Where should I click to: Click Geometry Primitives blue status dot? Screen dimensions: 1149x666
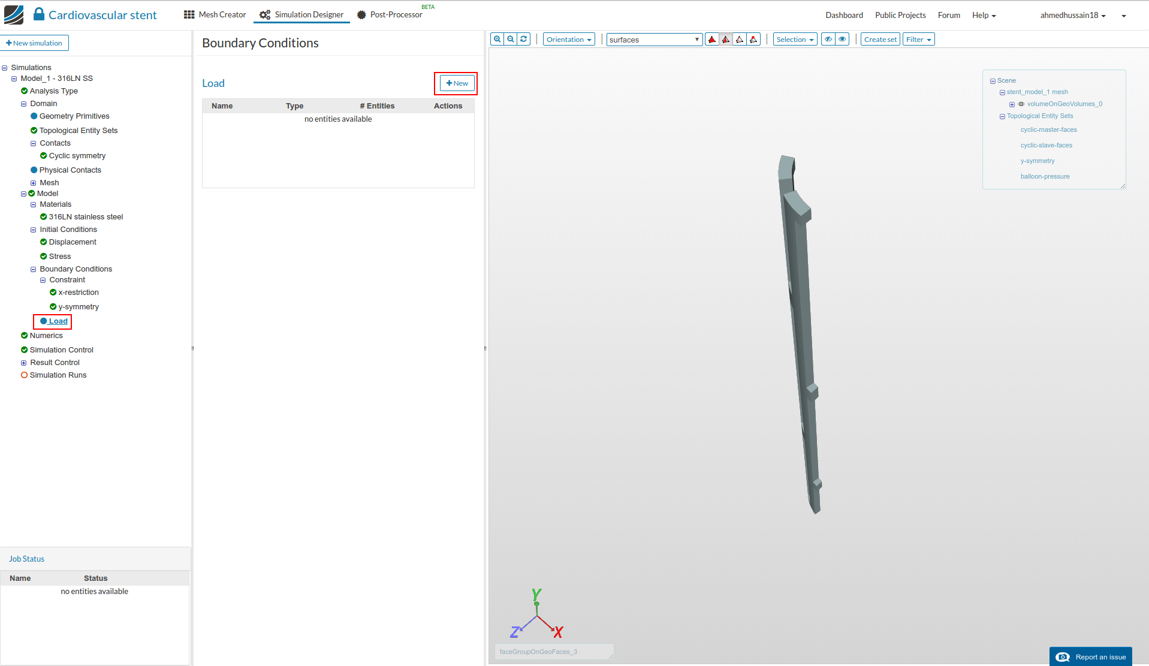pos(34,116)
